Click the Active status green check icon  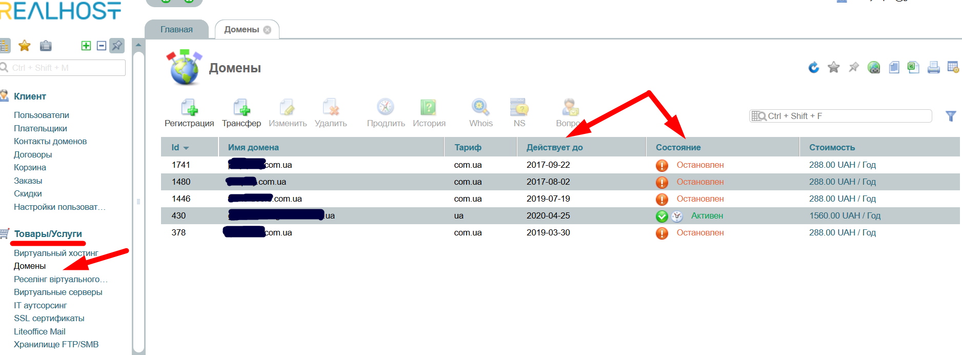662,216
